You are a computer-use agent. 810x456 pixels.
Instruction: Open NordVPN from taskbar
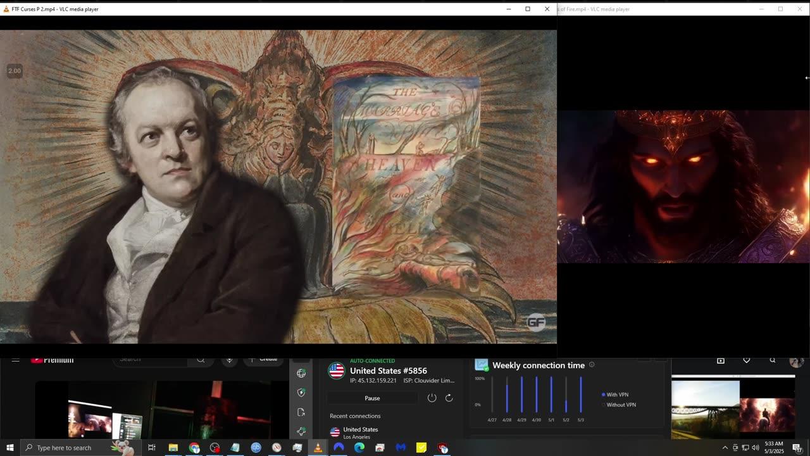339,448
